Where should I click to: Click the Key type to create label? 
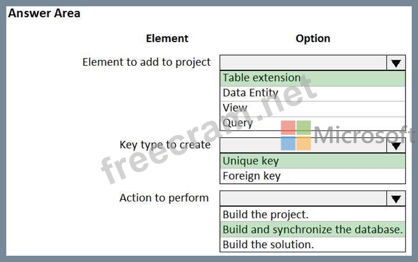click(165, 145)
